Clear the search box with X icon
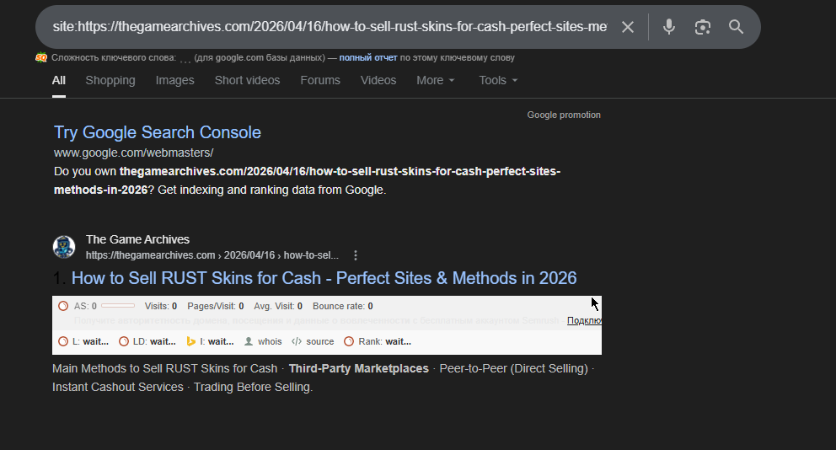 pos(628,27)
